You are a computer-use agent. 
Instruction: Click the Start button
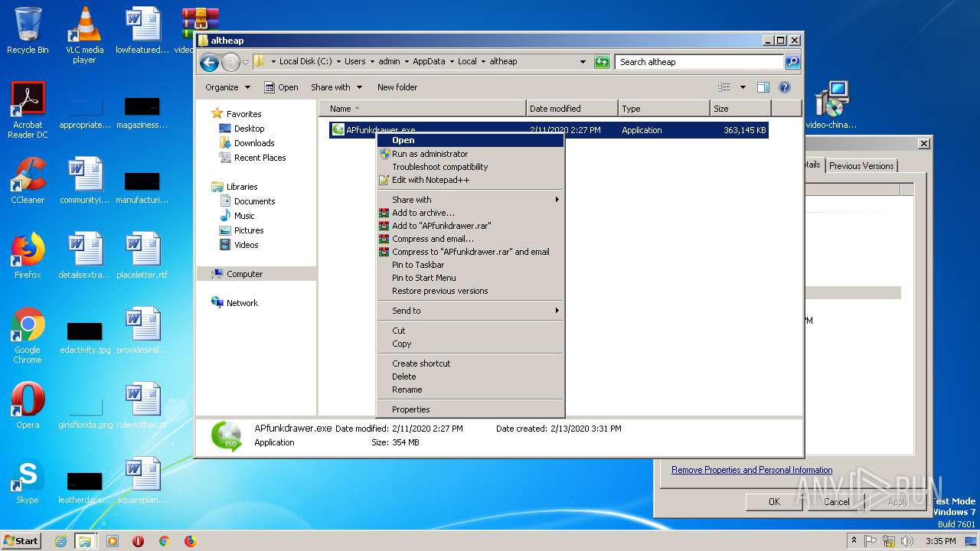(x=21, y=541)
